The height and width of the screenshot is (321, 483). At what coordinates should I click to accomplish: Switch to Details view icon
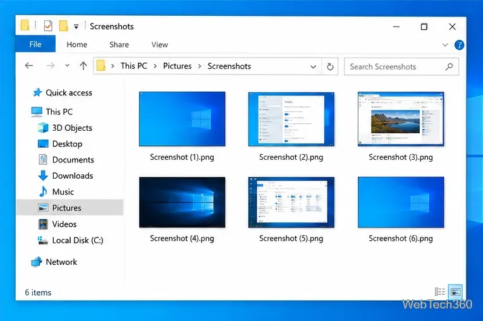pos(439,291)
